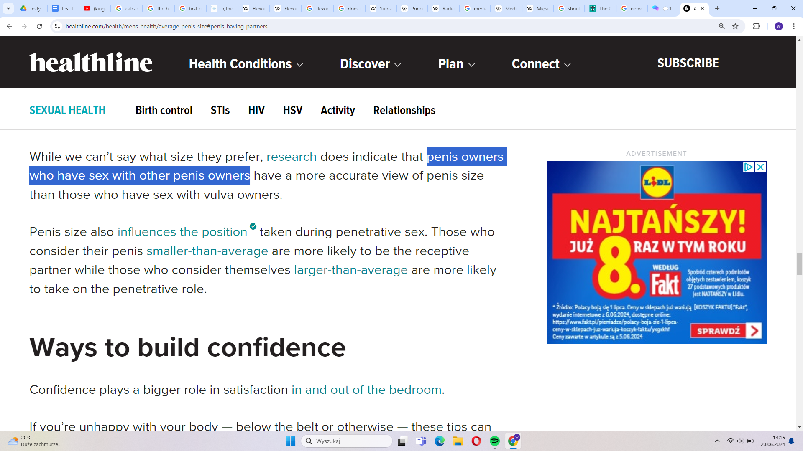This screenshot has width=803, height=451.
Task: Switch to the 'nerw' Google tab
Action: 632,8
